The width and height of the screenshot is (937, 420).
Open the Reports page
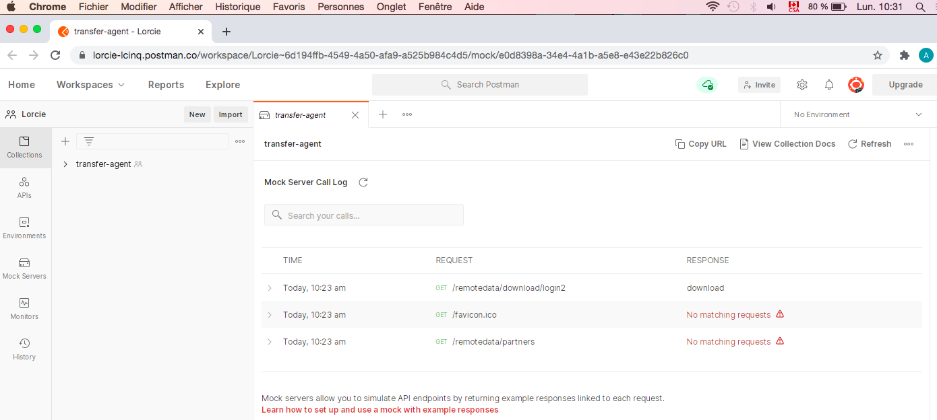coord(166,85)
